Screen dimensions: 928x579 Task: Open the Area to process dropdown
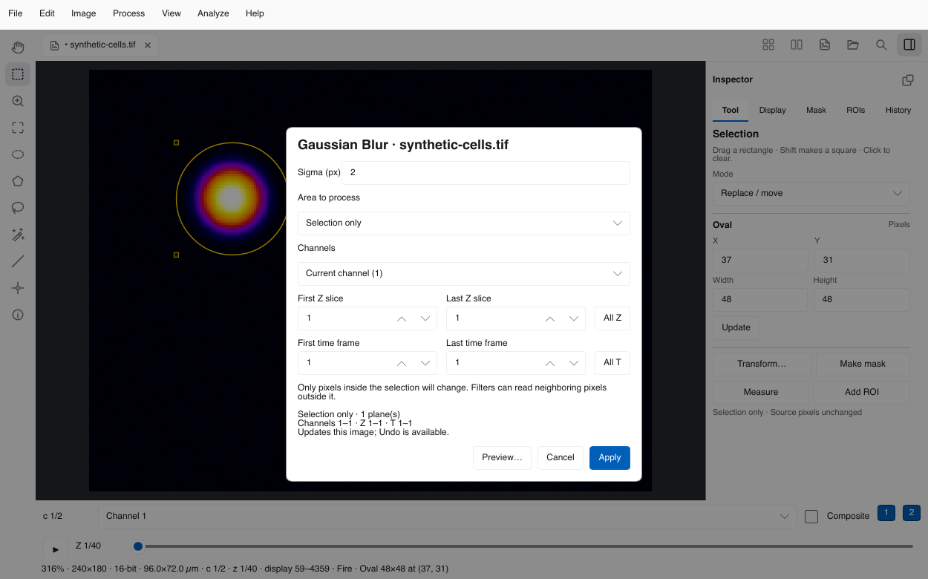[x=464, y=223]
